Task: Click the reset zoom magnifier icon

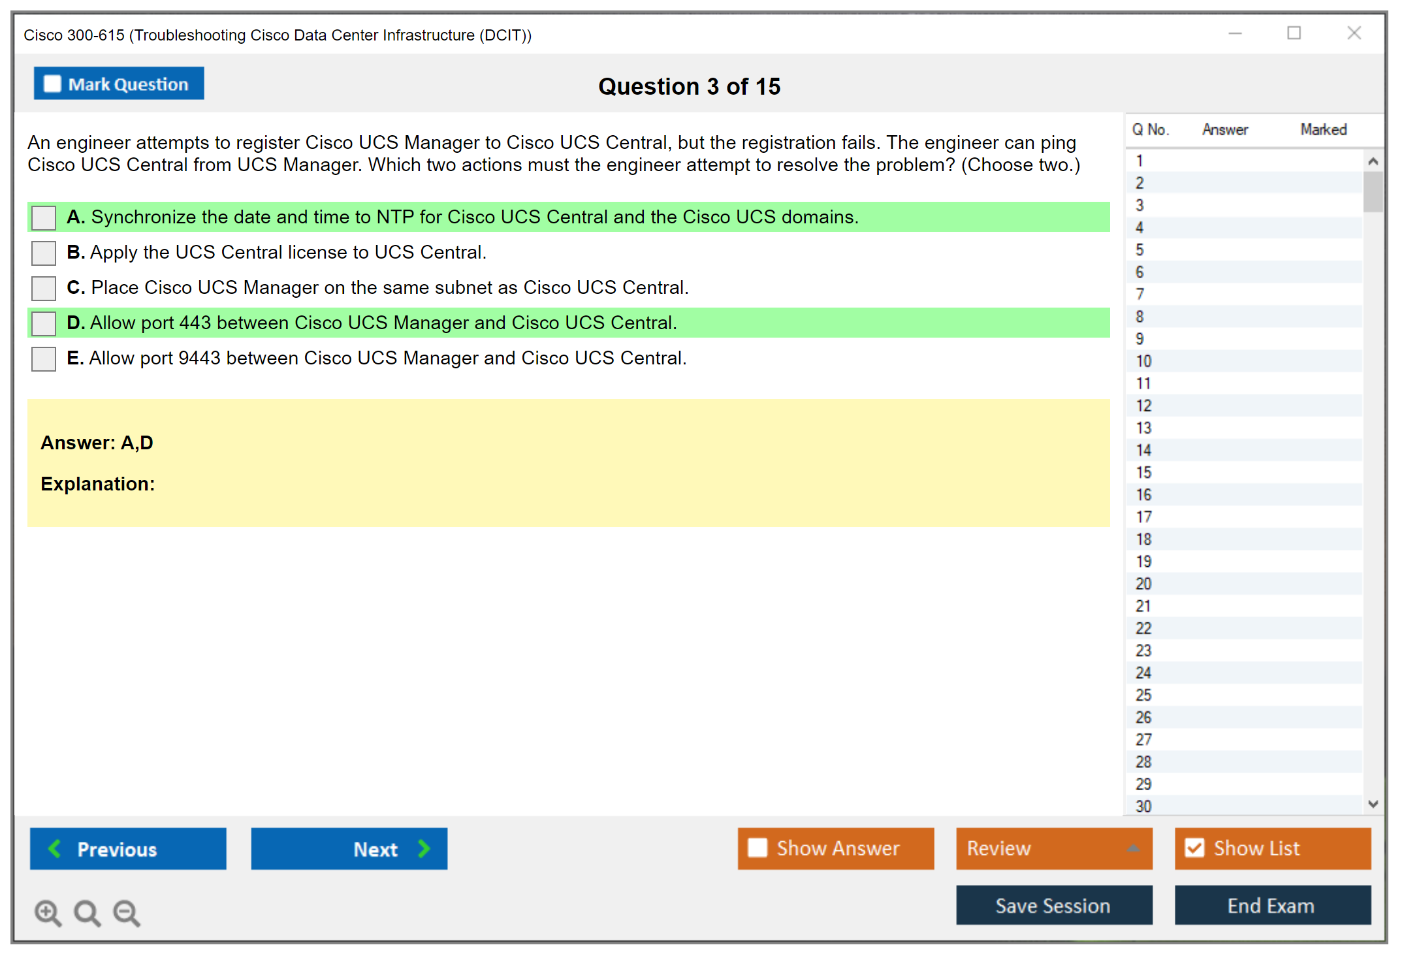Action: [87, 912]
